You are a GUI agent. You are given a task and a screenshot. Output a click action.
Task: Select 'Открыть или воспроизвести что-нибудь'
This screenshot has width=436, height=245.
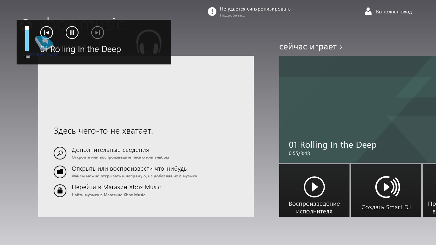[x=129, y=169]
